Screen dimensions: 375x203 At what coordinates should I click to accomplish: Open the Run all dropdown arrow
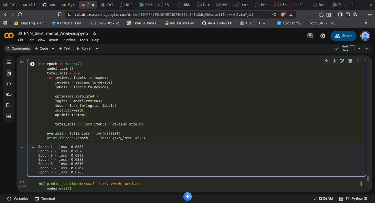pyautogui.click(x=97, y=49)
